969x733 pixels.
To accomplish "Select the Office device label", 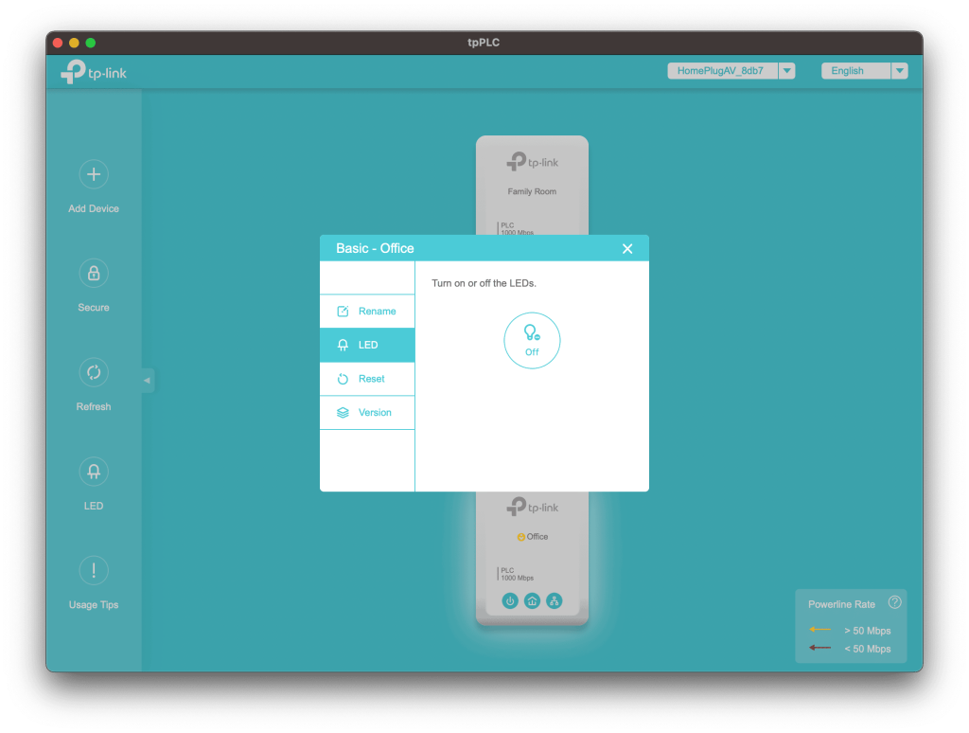I will click(x=537, y=536).
